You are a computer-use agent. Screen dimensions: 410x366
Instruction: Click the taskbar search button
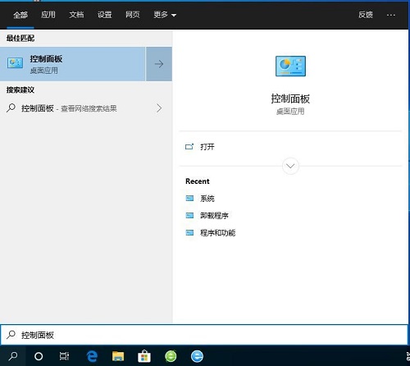(x=13, y=356)
